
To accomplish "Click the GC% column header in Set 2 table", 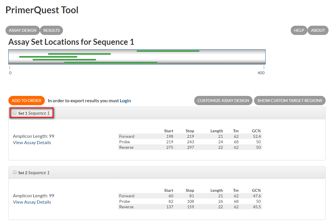I will [256, 190].
